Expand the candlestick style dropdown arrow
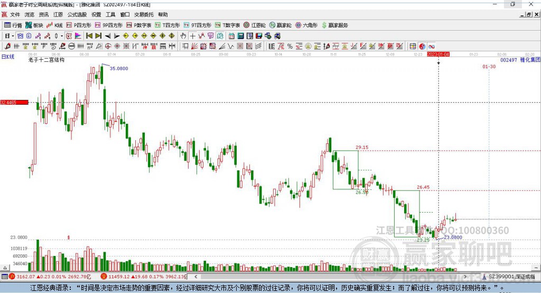The height and width of the screenshot is (293, 541). click(62, 36)
